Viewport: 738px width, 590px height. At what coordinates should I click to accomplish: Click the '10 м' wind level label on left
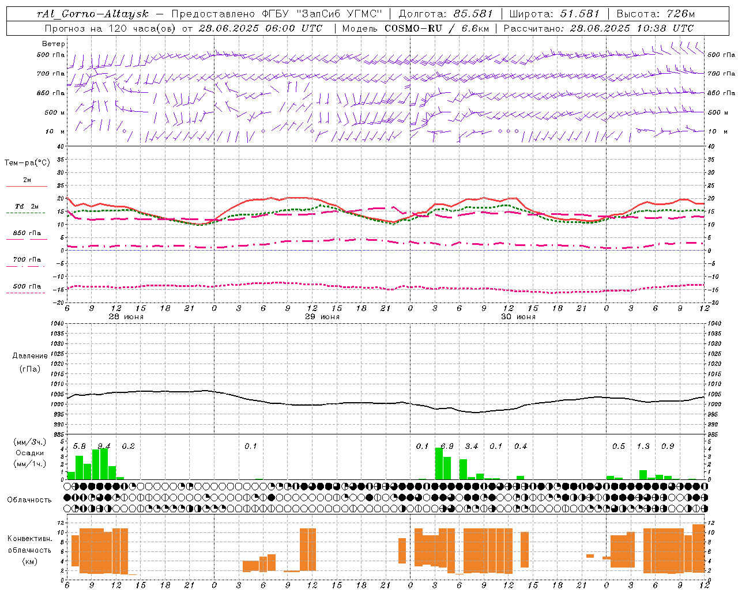pyautogui.click(x=55, y=132)
